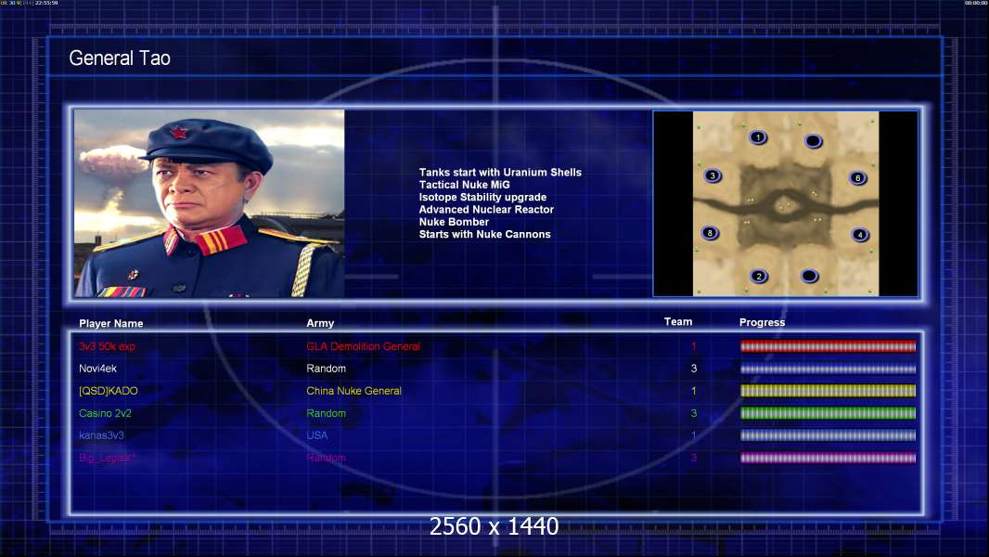989x557 pixels.
Task: Click China Nuke General army entry
Action: [x=353, y=391]
